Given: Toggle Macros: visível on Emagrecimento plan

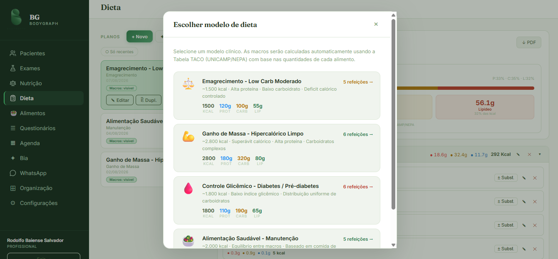Looking at the screenshot, I should 121,88.
